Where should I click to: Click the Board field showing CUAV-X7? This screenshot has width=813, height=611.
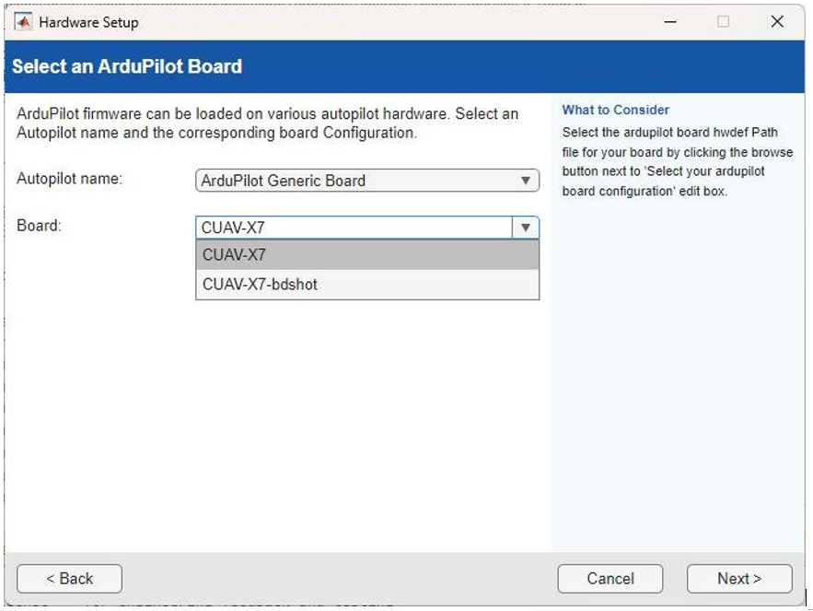tap(354, 228)
